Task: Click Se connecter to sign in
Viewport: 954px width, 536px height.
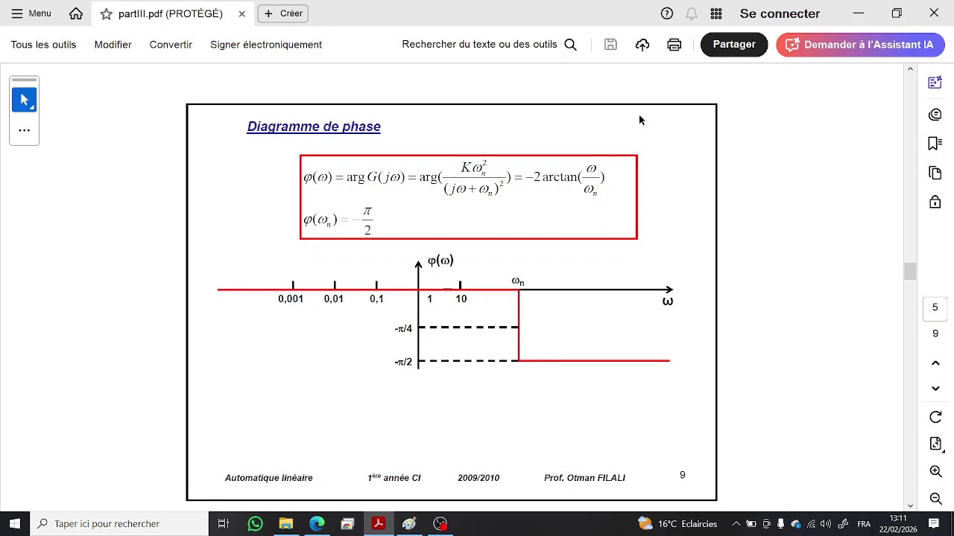Action: pos(780,13)
